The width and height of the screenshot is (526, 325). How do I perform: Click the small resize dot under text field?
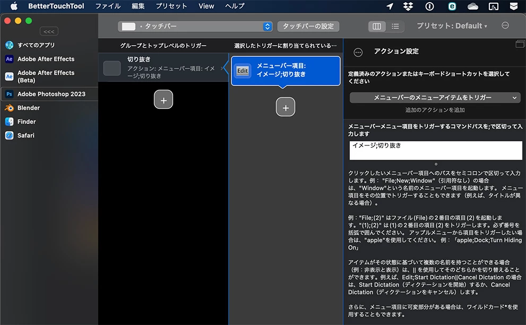[436, 164]
